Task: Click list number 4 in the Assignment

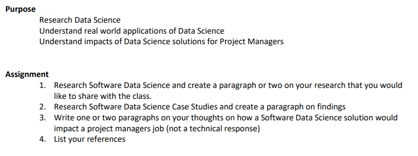Action: pos(43,139)
